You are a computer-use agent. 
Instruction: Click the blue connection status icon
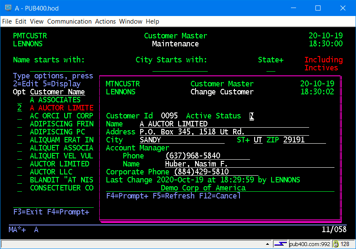point(280,244)
